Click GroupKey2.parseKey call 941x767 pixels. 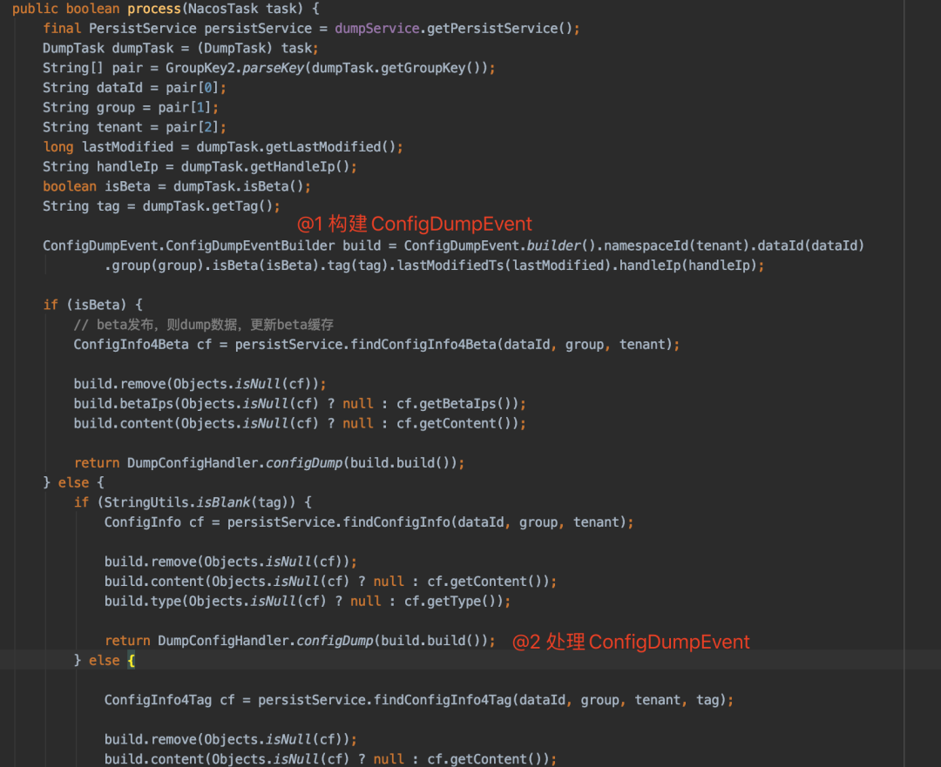tap(327, 69)
